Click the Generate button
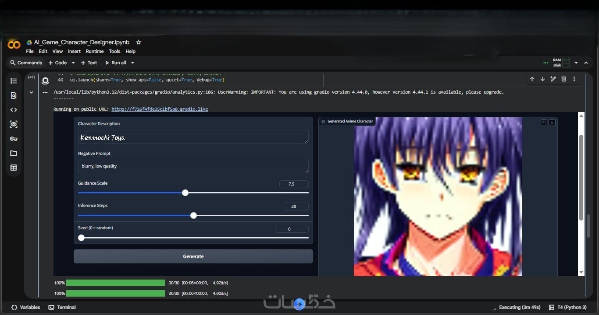 (193, 256)
